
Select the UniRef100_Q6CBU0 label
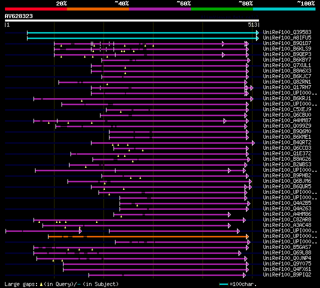pyautogui.click(x=287, y=115)
